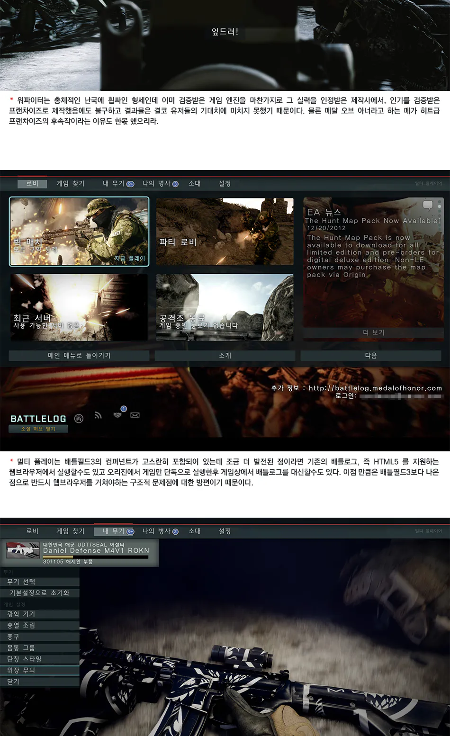The image size is (450, 736).
Task: Click the Battlelog RSS feed icon
Action: (x=98, y=415)
